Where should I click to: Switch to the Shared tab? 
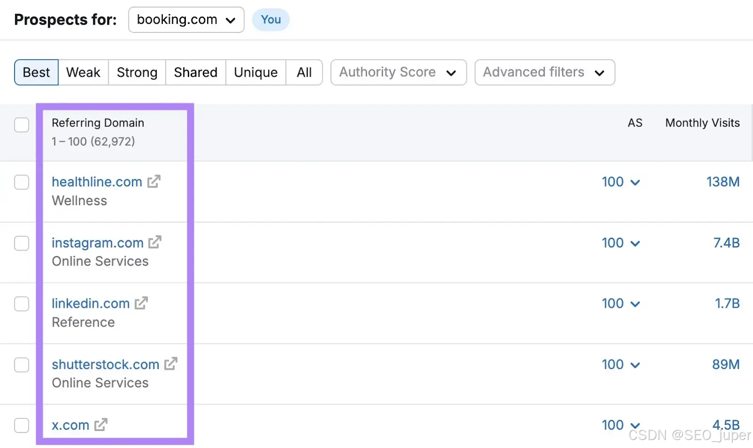tap(196, 72)
